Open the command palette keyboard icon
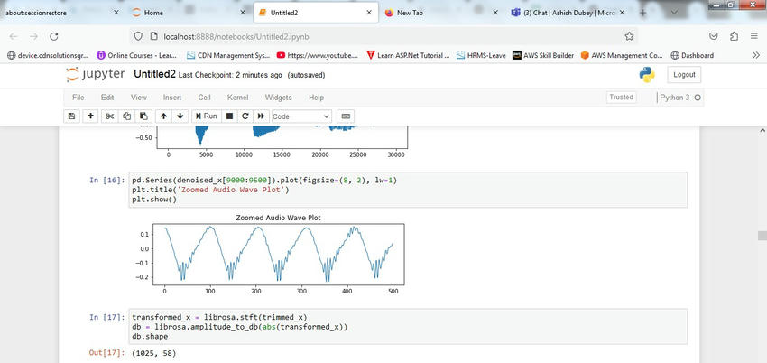 pyautogui.click(x=347, y=116)
